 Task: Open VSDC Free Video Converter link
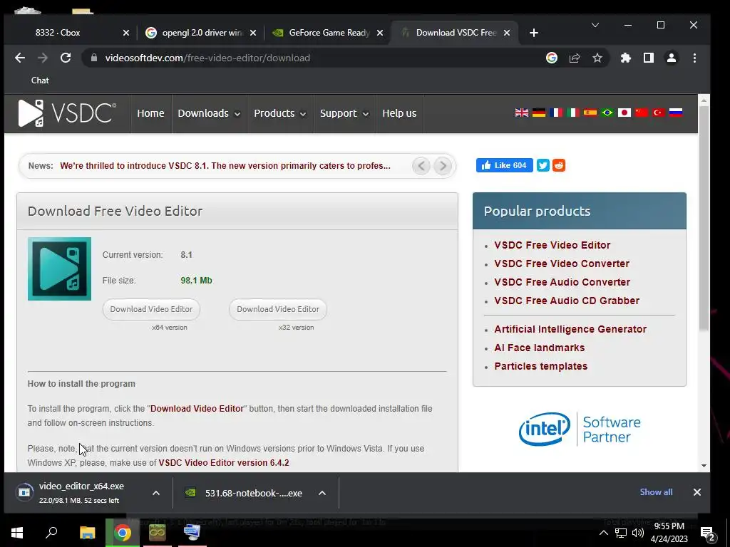562,264
